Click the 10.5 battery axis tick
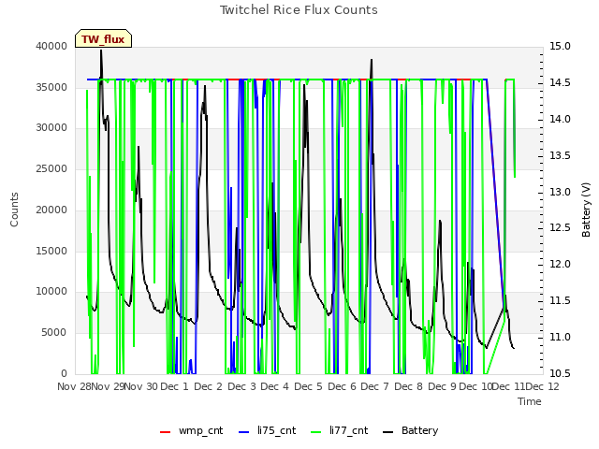The height and width of the screenshot is (449, 599). 560,373
